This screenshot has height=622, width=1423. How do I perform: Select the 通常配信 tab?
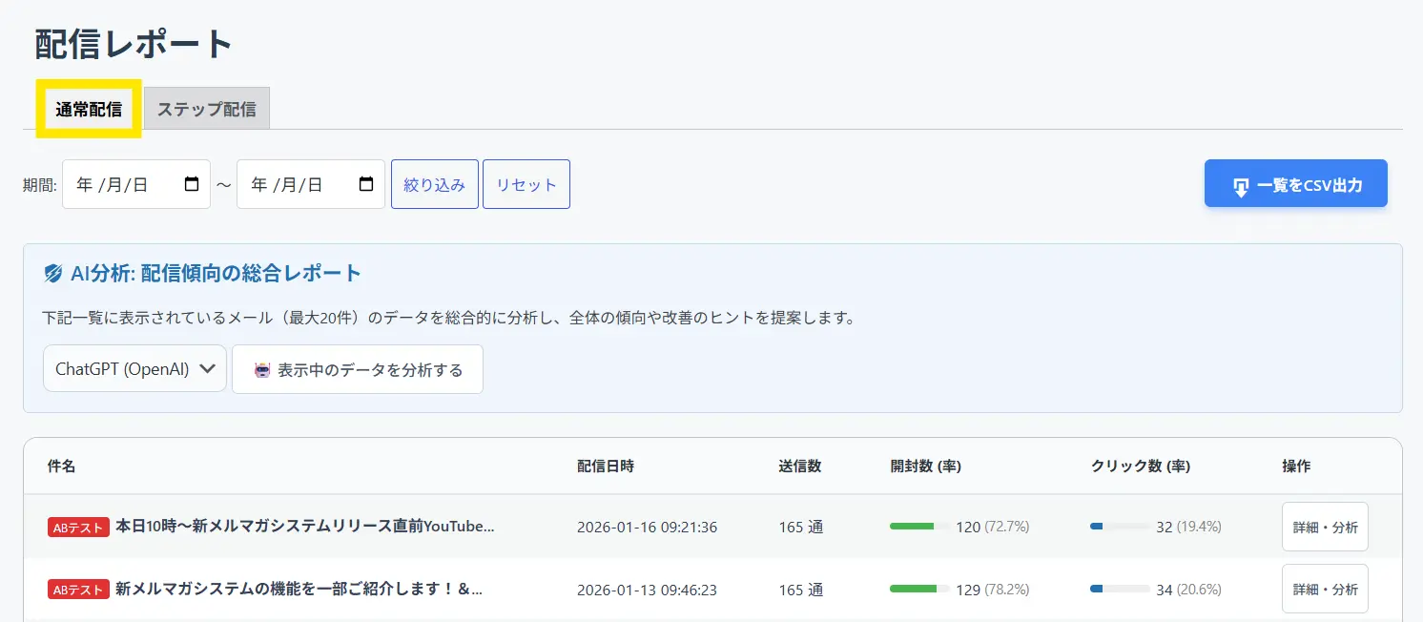89,109
